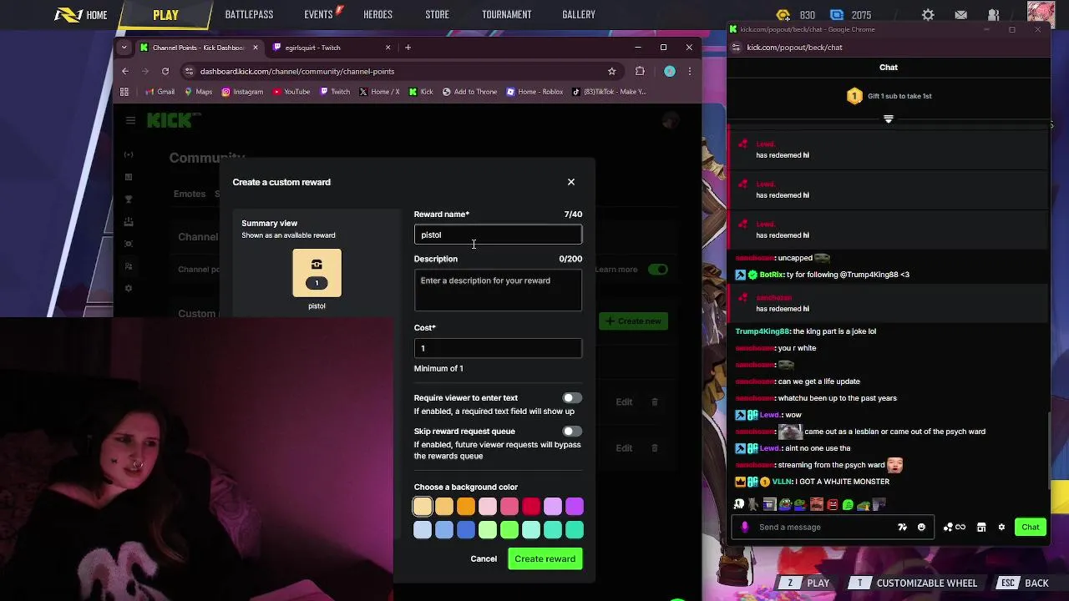The image size is (1069, 601).
Task: Open the Chrome apps grid in bookmarks bar
Action: [124, 92]
